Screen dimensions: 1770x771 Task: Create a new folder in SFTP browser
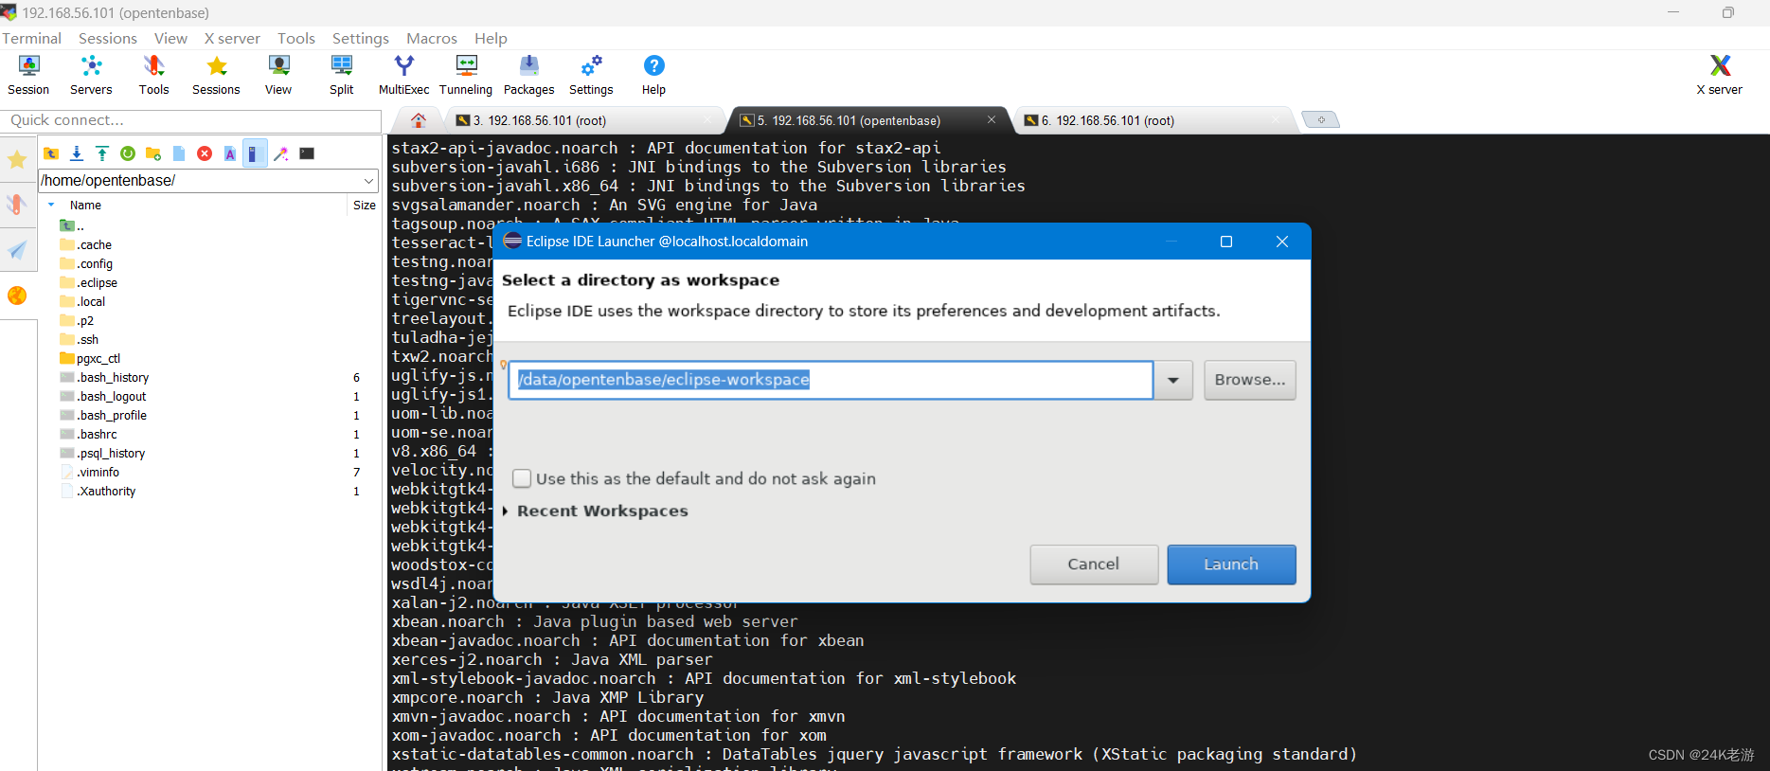click(153, 153)
